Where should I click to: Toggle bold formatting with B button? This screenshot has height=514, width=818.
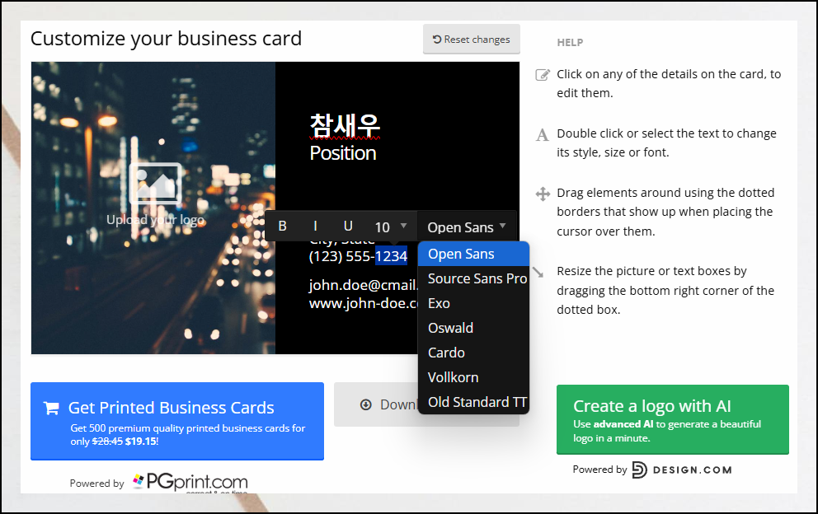pyautogui.click(x=282, y=227)
